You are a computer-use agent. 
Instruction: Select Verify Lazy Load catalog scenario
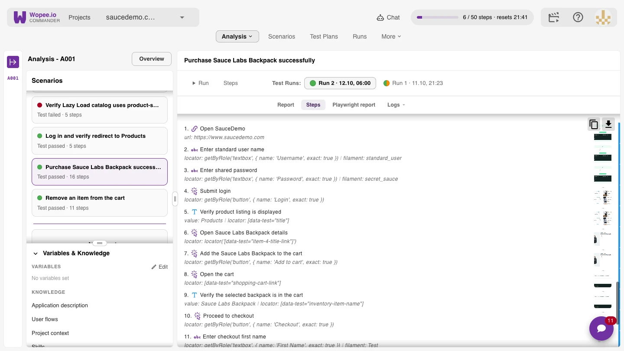pos(100,110)
